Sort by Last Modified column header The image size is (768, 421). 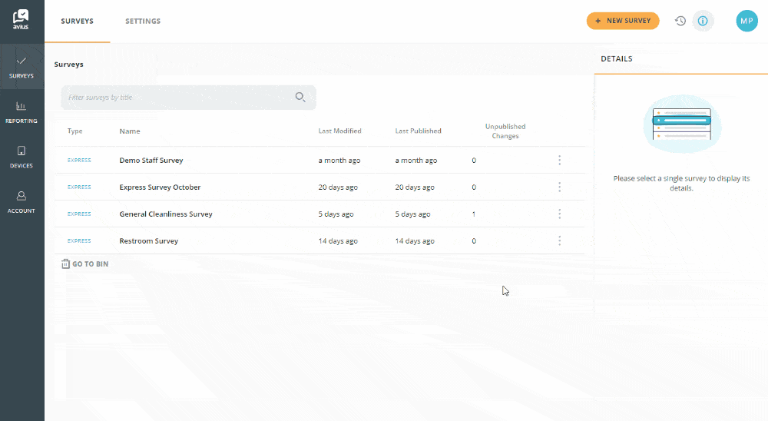point(339,131)
